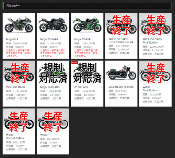Click the VULCAN 900 CLASSIC model name
175x158 pixels.
[x=121, y=87]
